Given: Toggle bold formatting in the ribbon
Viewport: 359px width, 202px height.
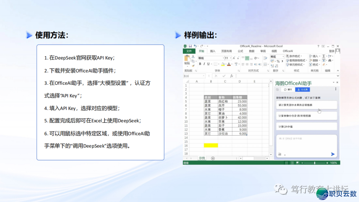Looking at the screenshot, I should tap(200, 64).
